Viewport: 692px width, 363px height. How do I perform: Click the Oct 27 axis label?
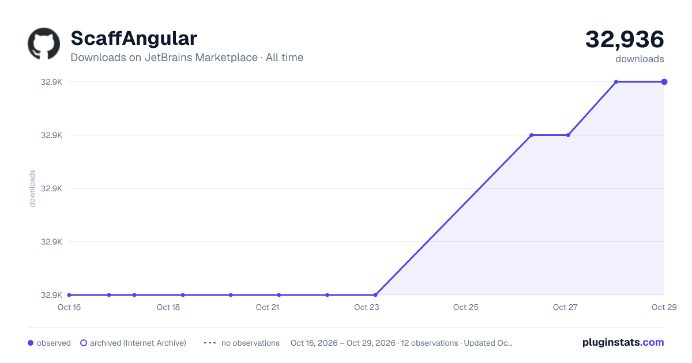pyautogui.click(x=565, y=307)
